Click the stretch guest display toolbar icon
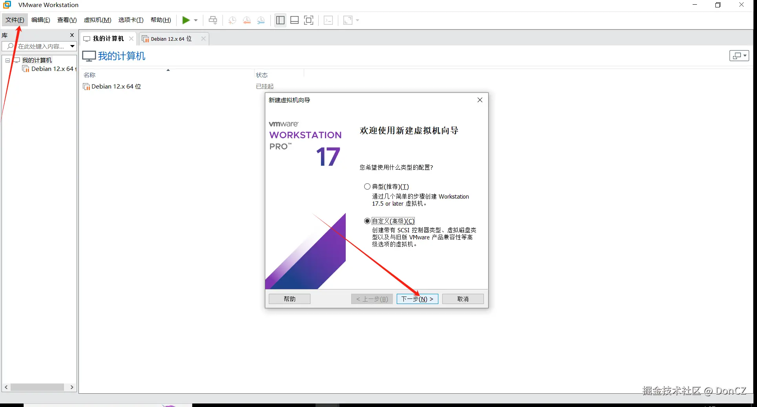This screenshot has height=407, width=757. coord(348,20)
